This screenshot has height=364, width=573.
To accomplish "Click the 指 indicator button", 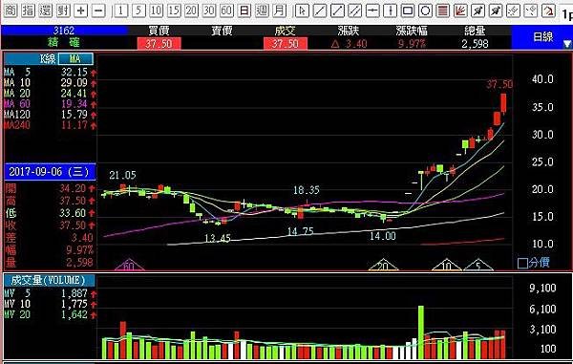I will 28,11.
